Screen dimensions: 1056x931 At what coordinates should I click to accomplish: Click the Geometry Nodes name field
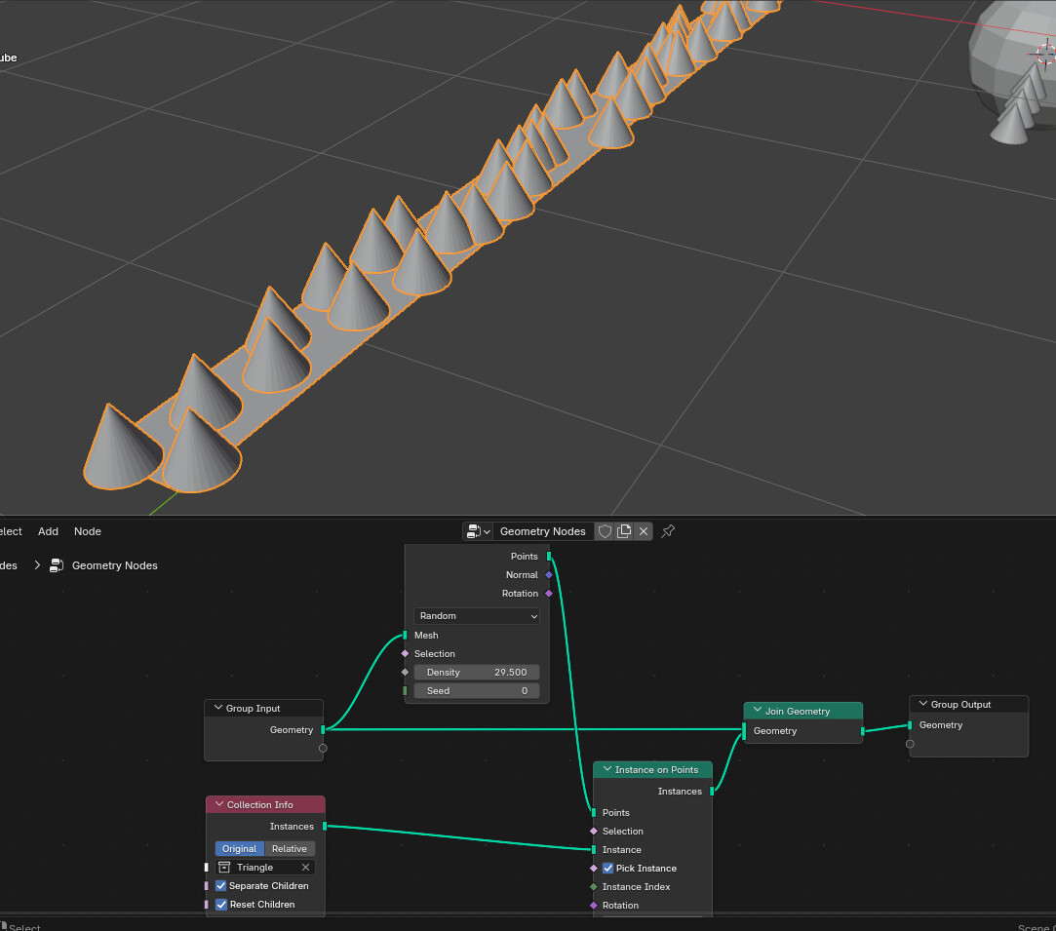tap(543, 531)
